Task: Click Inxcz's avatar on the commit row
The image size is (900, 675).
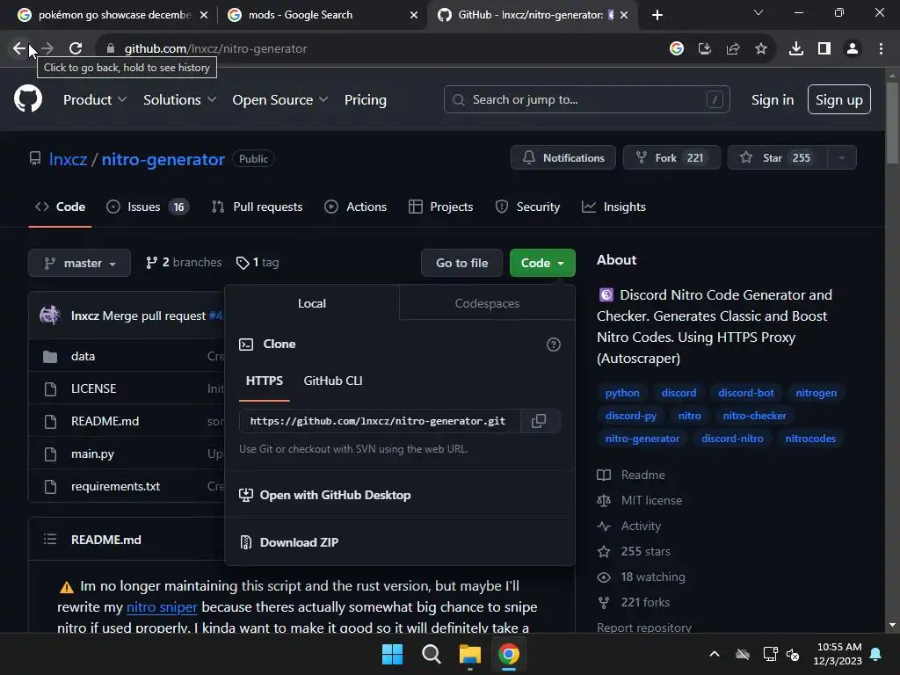Action: point(50,316)
